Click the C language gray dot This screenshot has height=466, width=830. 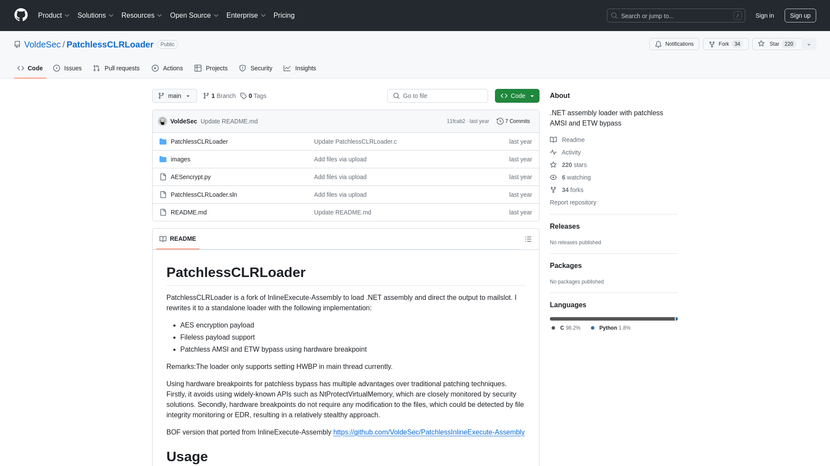click(x=553, y=328)
